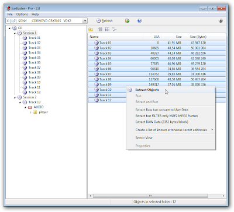The image size is (234, 212).
Task: Open the known erroneous sector addresses submenu
Action: pos(171,130)
